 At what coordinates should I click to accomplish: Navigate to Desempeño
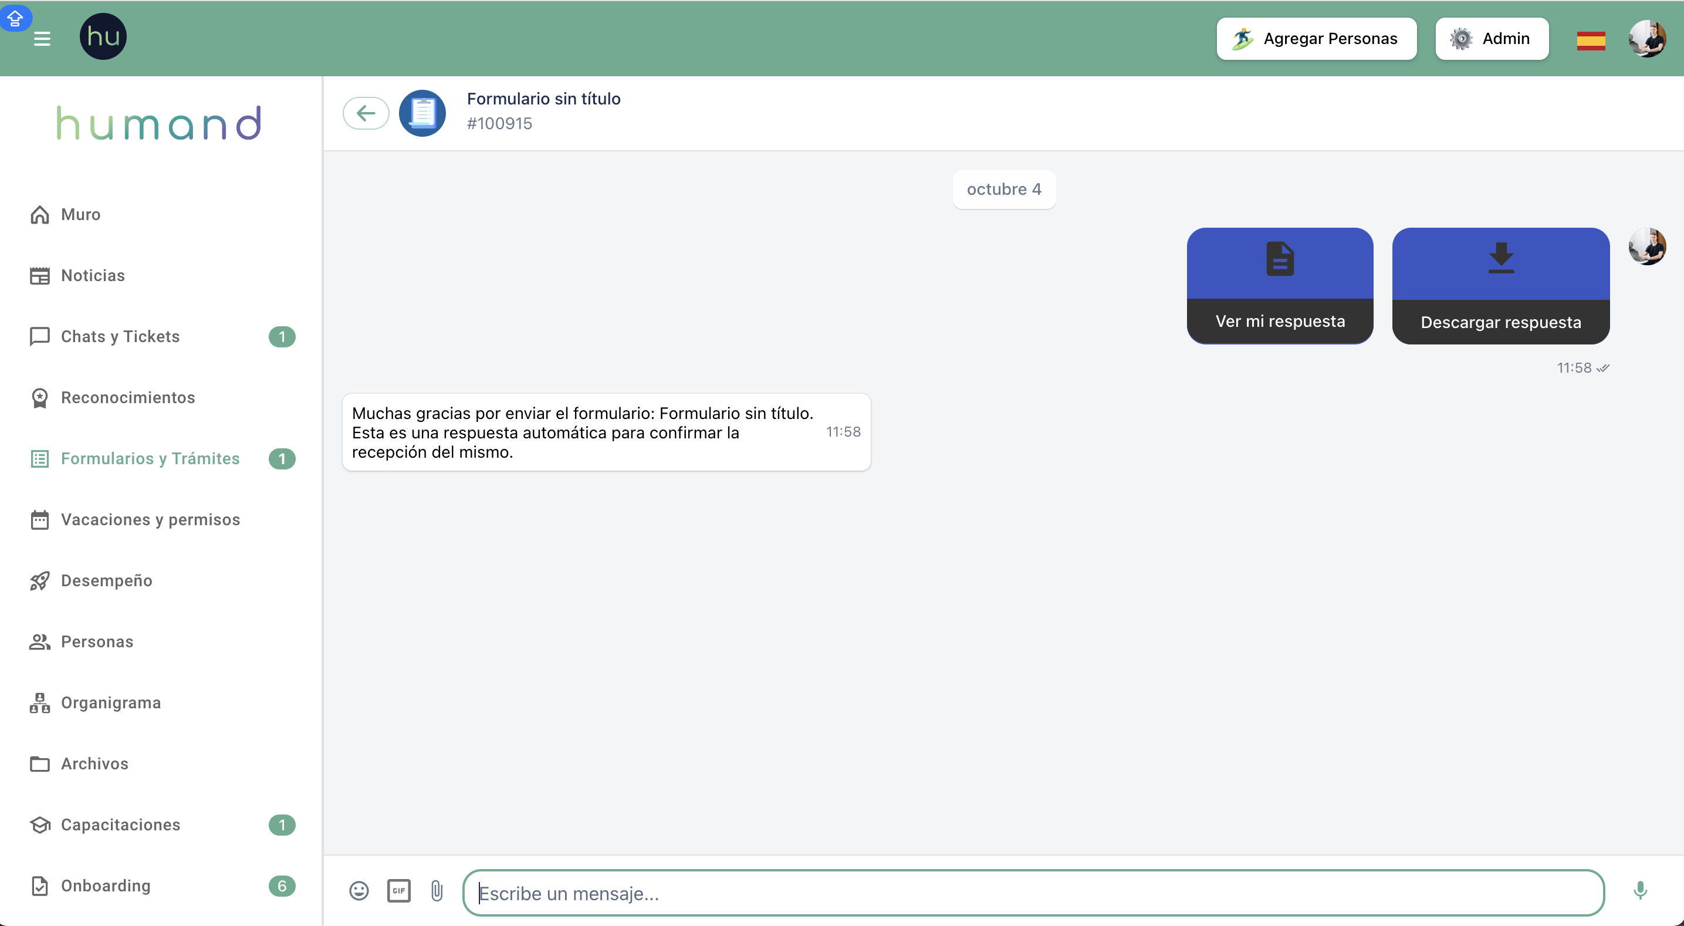pos(106,581)
